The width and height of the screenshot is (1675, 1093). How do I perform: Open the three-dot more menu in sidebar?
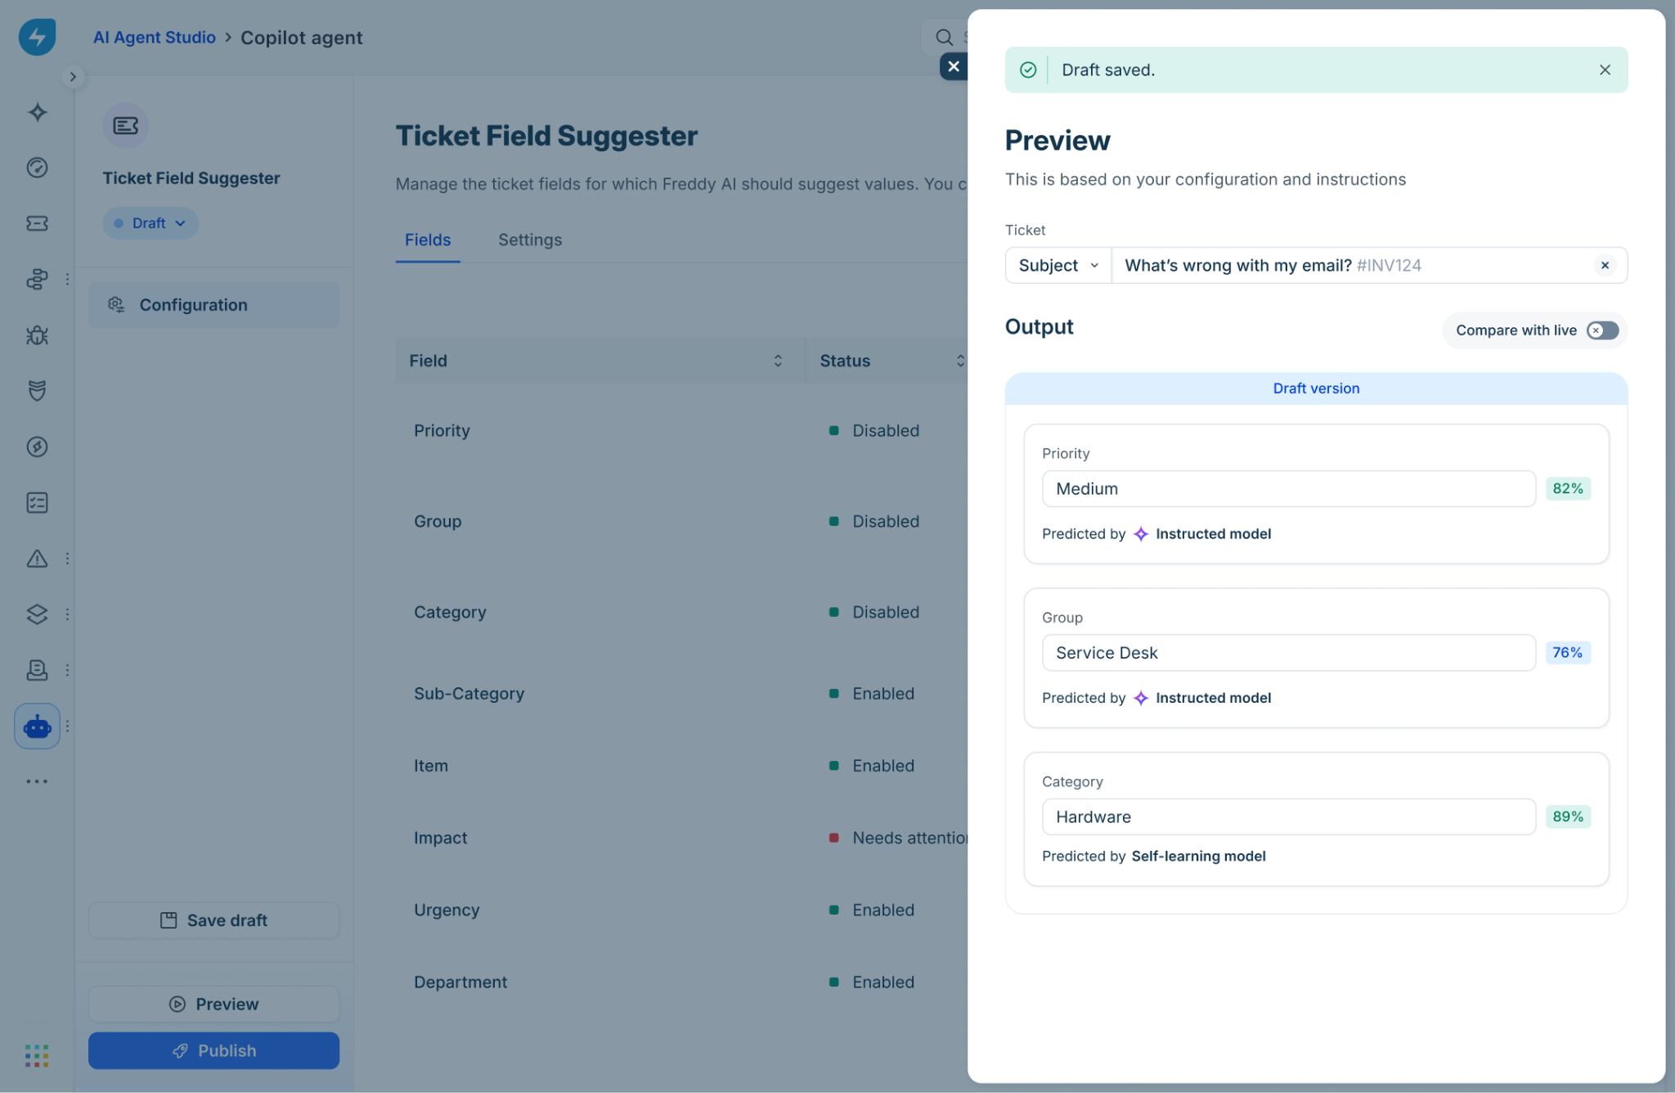click(37, 781)
